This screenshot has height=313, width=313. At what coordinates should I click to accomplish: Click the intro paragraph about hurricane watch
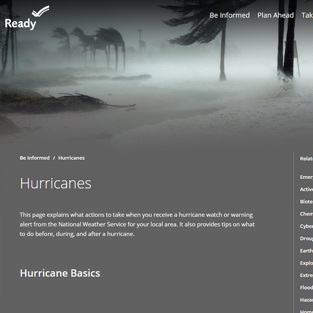(x=137, y=224)
